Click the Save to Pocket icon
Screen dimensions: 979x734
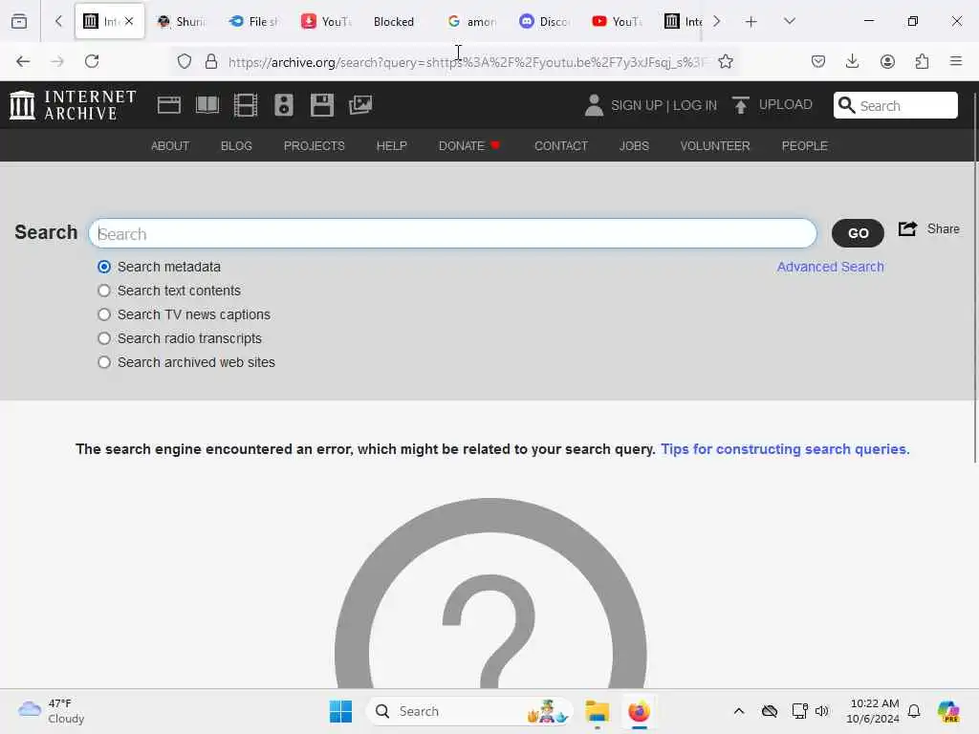click(x=818, y=61)
